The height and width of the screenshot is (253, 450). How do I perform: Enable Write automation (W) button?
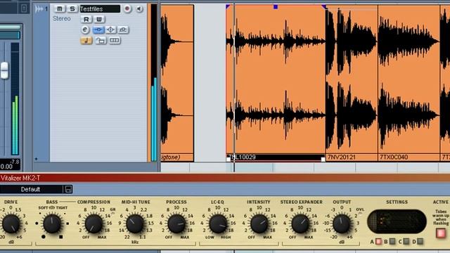[x=99, y=19]
